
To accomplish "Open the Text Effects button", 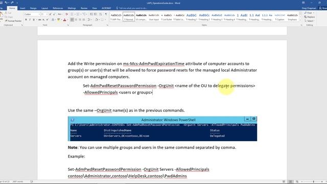I will pyautogui.click(x=53, y=19).
